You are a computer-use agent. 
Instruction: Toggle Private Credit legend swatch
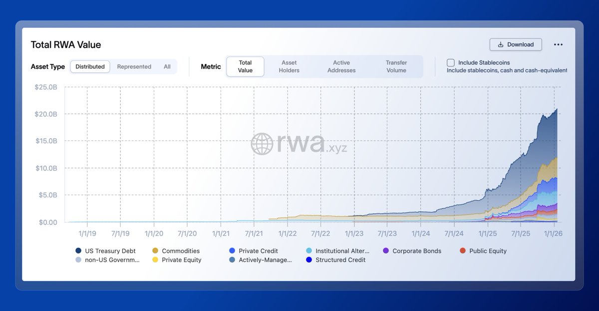232,251
